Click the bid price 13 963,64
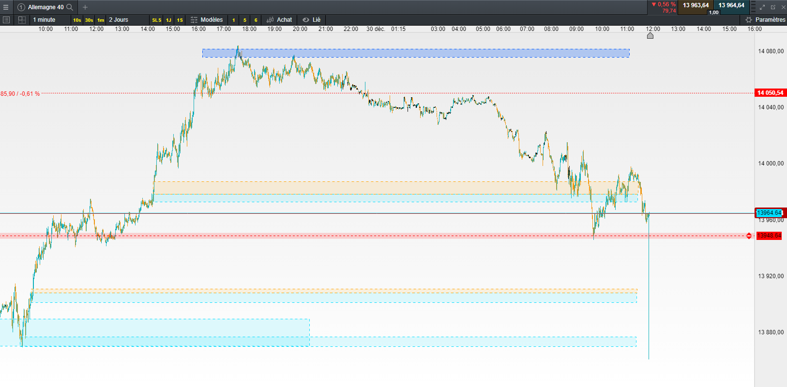The height and width of the screenshot is (387, 787). tap(696, 5)
